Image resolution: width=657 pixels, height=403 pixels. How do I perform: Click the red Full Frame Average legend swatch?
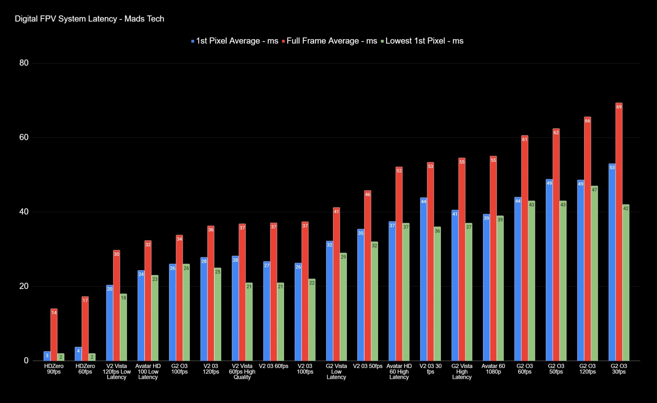point(284,41)
